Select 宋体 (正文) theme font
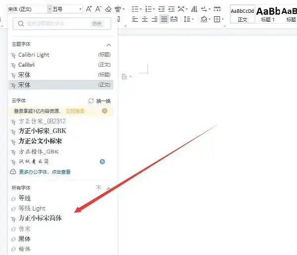The width and height of the screenshot is (297, 255). (61, 85)
